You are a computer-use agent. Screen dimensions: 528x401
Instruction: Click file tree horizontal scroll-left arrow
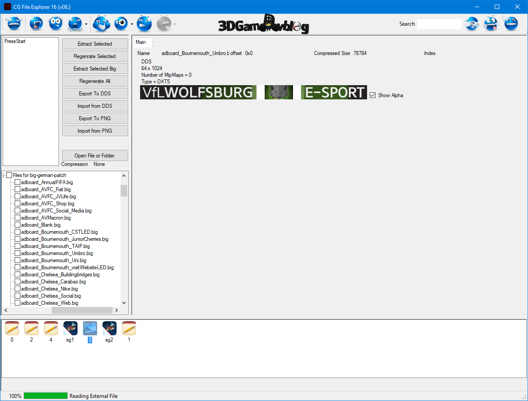[x=6, y=310]
